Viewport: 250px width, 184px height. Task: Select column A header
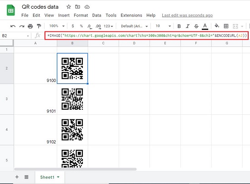point(35,43)
